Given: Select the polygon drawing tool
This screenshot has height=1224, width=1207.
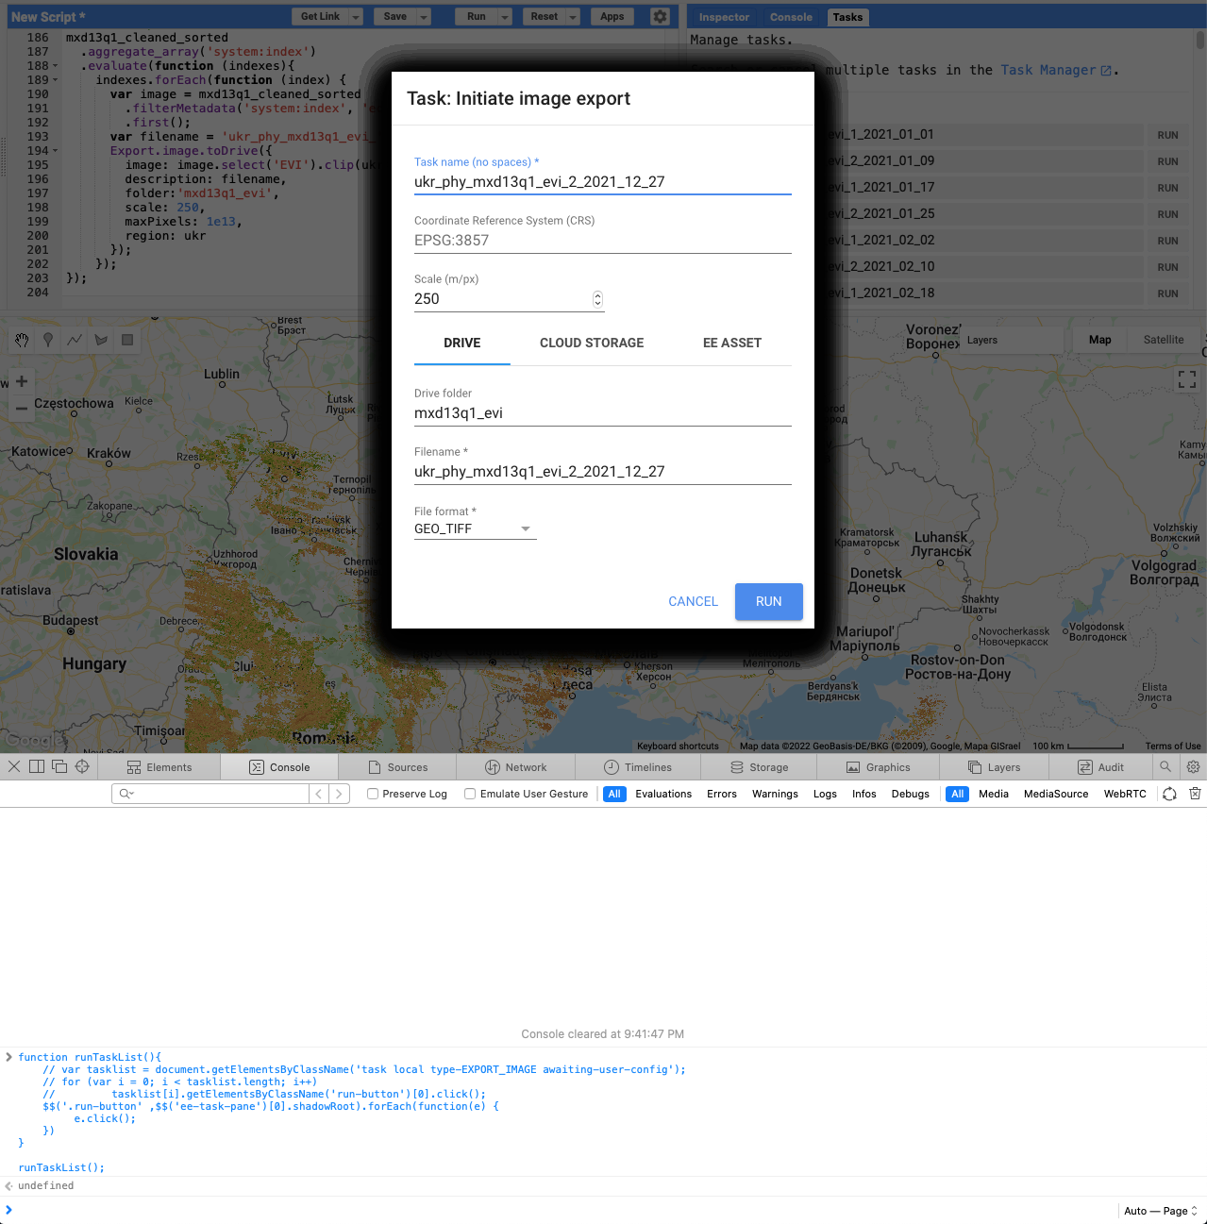Looking at the screenshot, I should pos(101,340).
